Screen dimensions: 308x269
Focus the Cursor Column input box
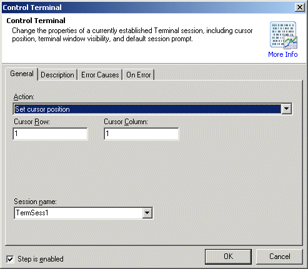point(141,134)
